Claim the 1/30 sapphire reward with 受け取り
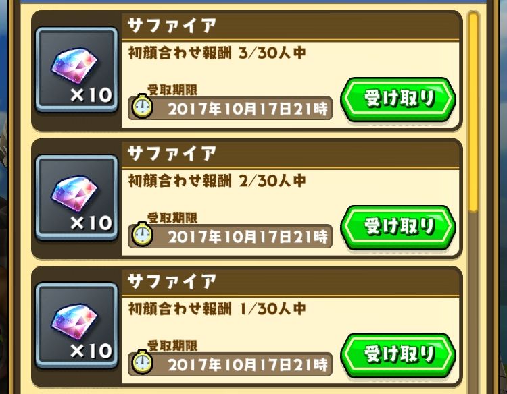The height and width of the screenshot is (394, 507). 398,355
